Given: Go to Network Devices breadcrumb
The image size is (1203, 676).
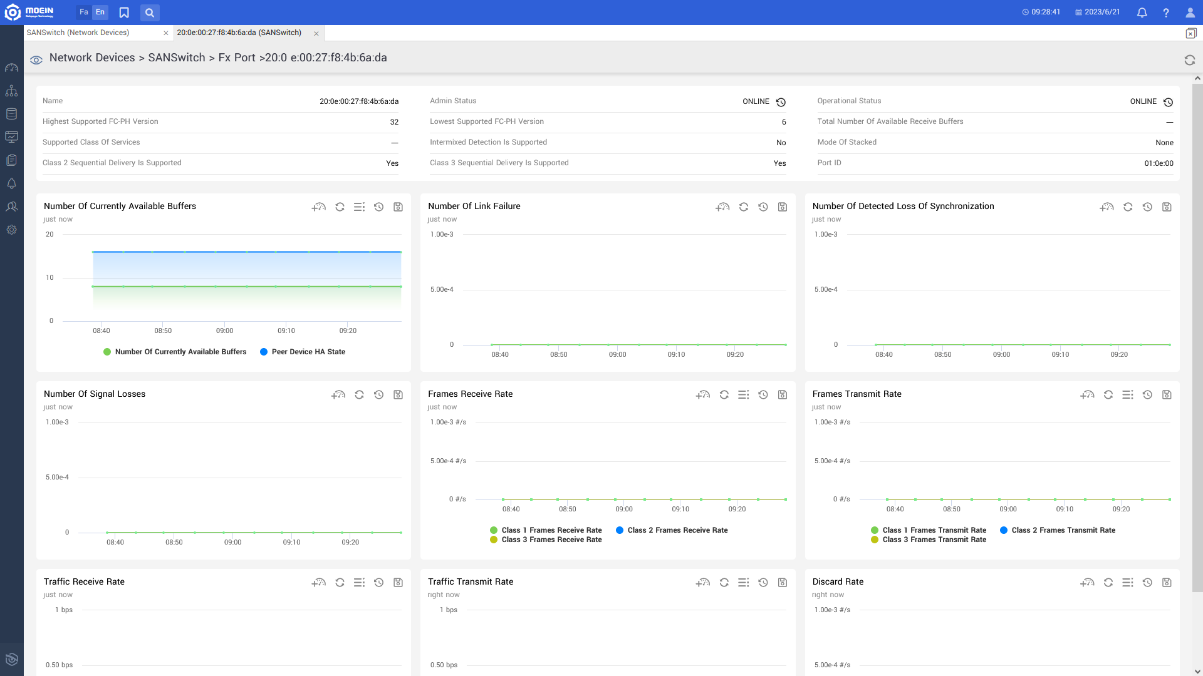Looking at the screenshot, I should [x=92, y=58].
